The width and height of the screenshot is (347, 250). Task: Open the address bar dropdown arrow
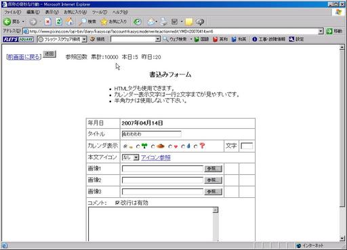tap(321, 31)
